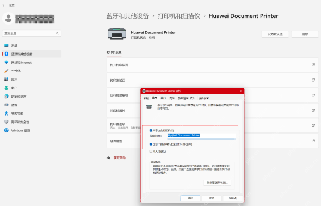Open 辅助功能 settings
The height and width of the screenshot is (206, 321).
[x=32, y=113]
